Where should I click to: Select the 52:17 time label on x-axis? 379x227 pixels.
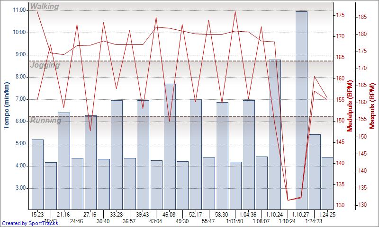[x=196, y=214]
